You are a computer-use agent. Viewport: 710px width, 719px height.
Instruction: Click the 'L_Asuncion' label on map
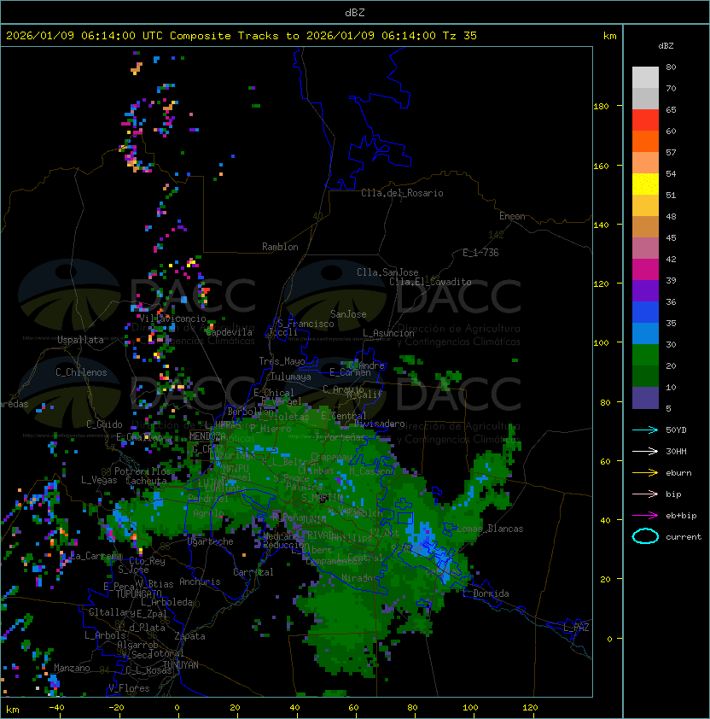click(x=388, y=333)
